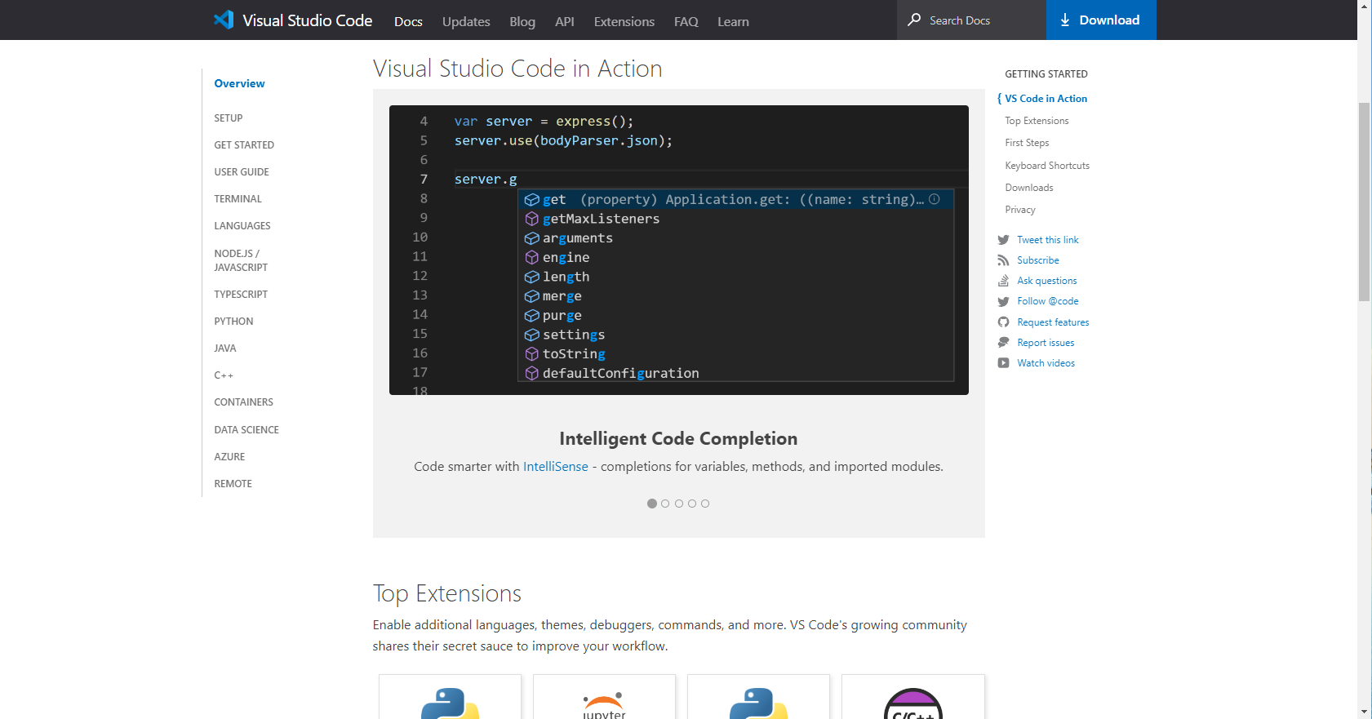This screenshot has width=1372, height=719.
Task: Select the first carousel dot
Action: tap(652, 504)
